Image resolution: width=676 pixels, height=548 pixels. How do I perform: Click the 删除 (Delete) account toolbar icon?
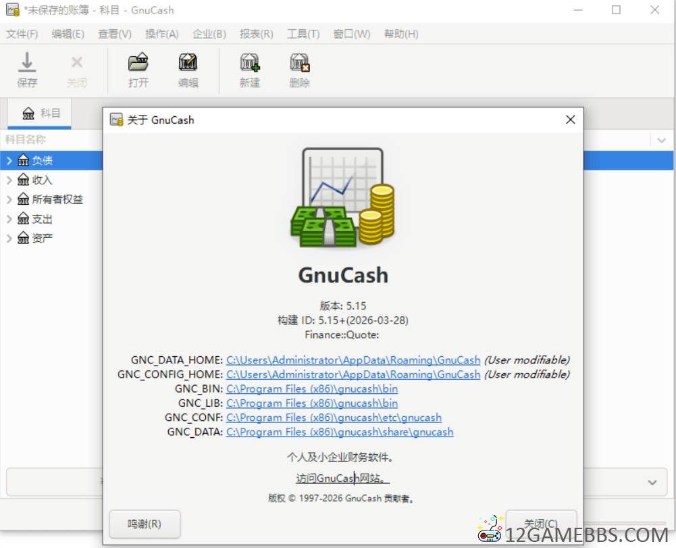tap(300, 62)
